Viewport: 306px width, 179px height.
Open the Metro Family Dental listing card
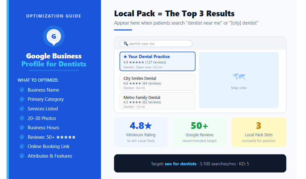pyautogui.click(x=157, y=101)
